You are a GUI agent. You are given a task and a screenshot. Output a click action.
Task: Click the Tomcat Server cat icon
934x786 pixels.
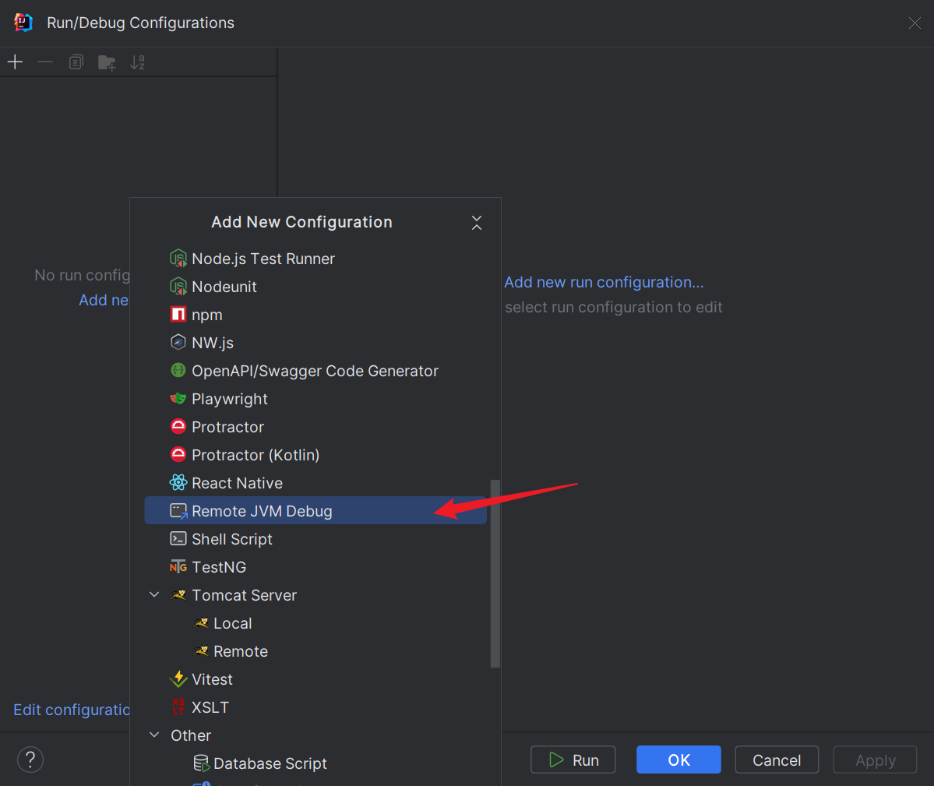[x=178, y=595]
